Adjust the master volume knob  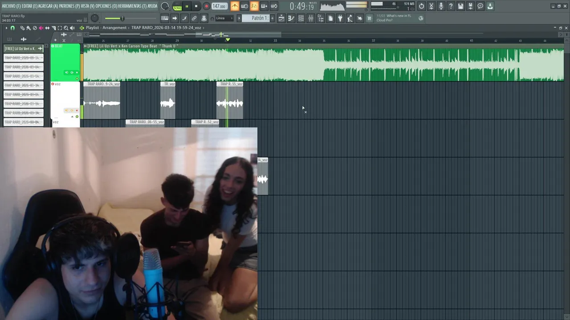[x=95, y=18]
